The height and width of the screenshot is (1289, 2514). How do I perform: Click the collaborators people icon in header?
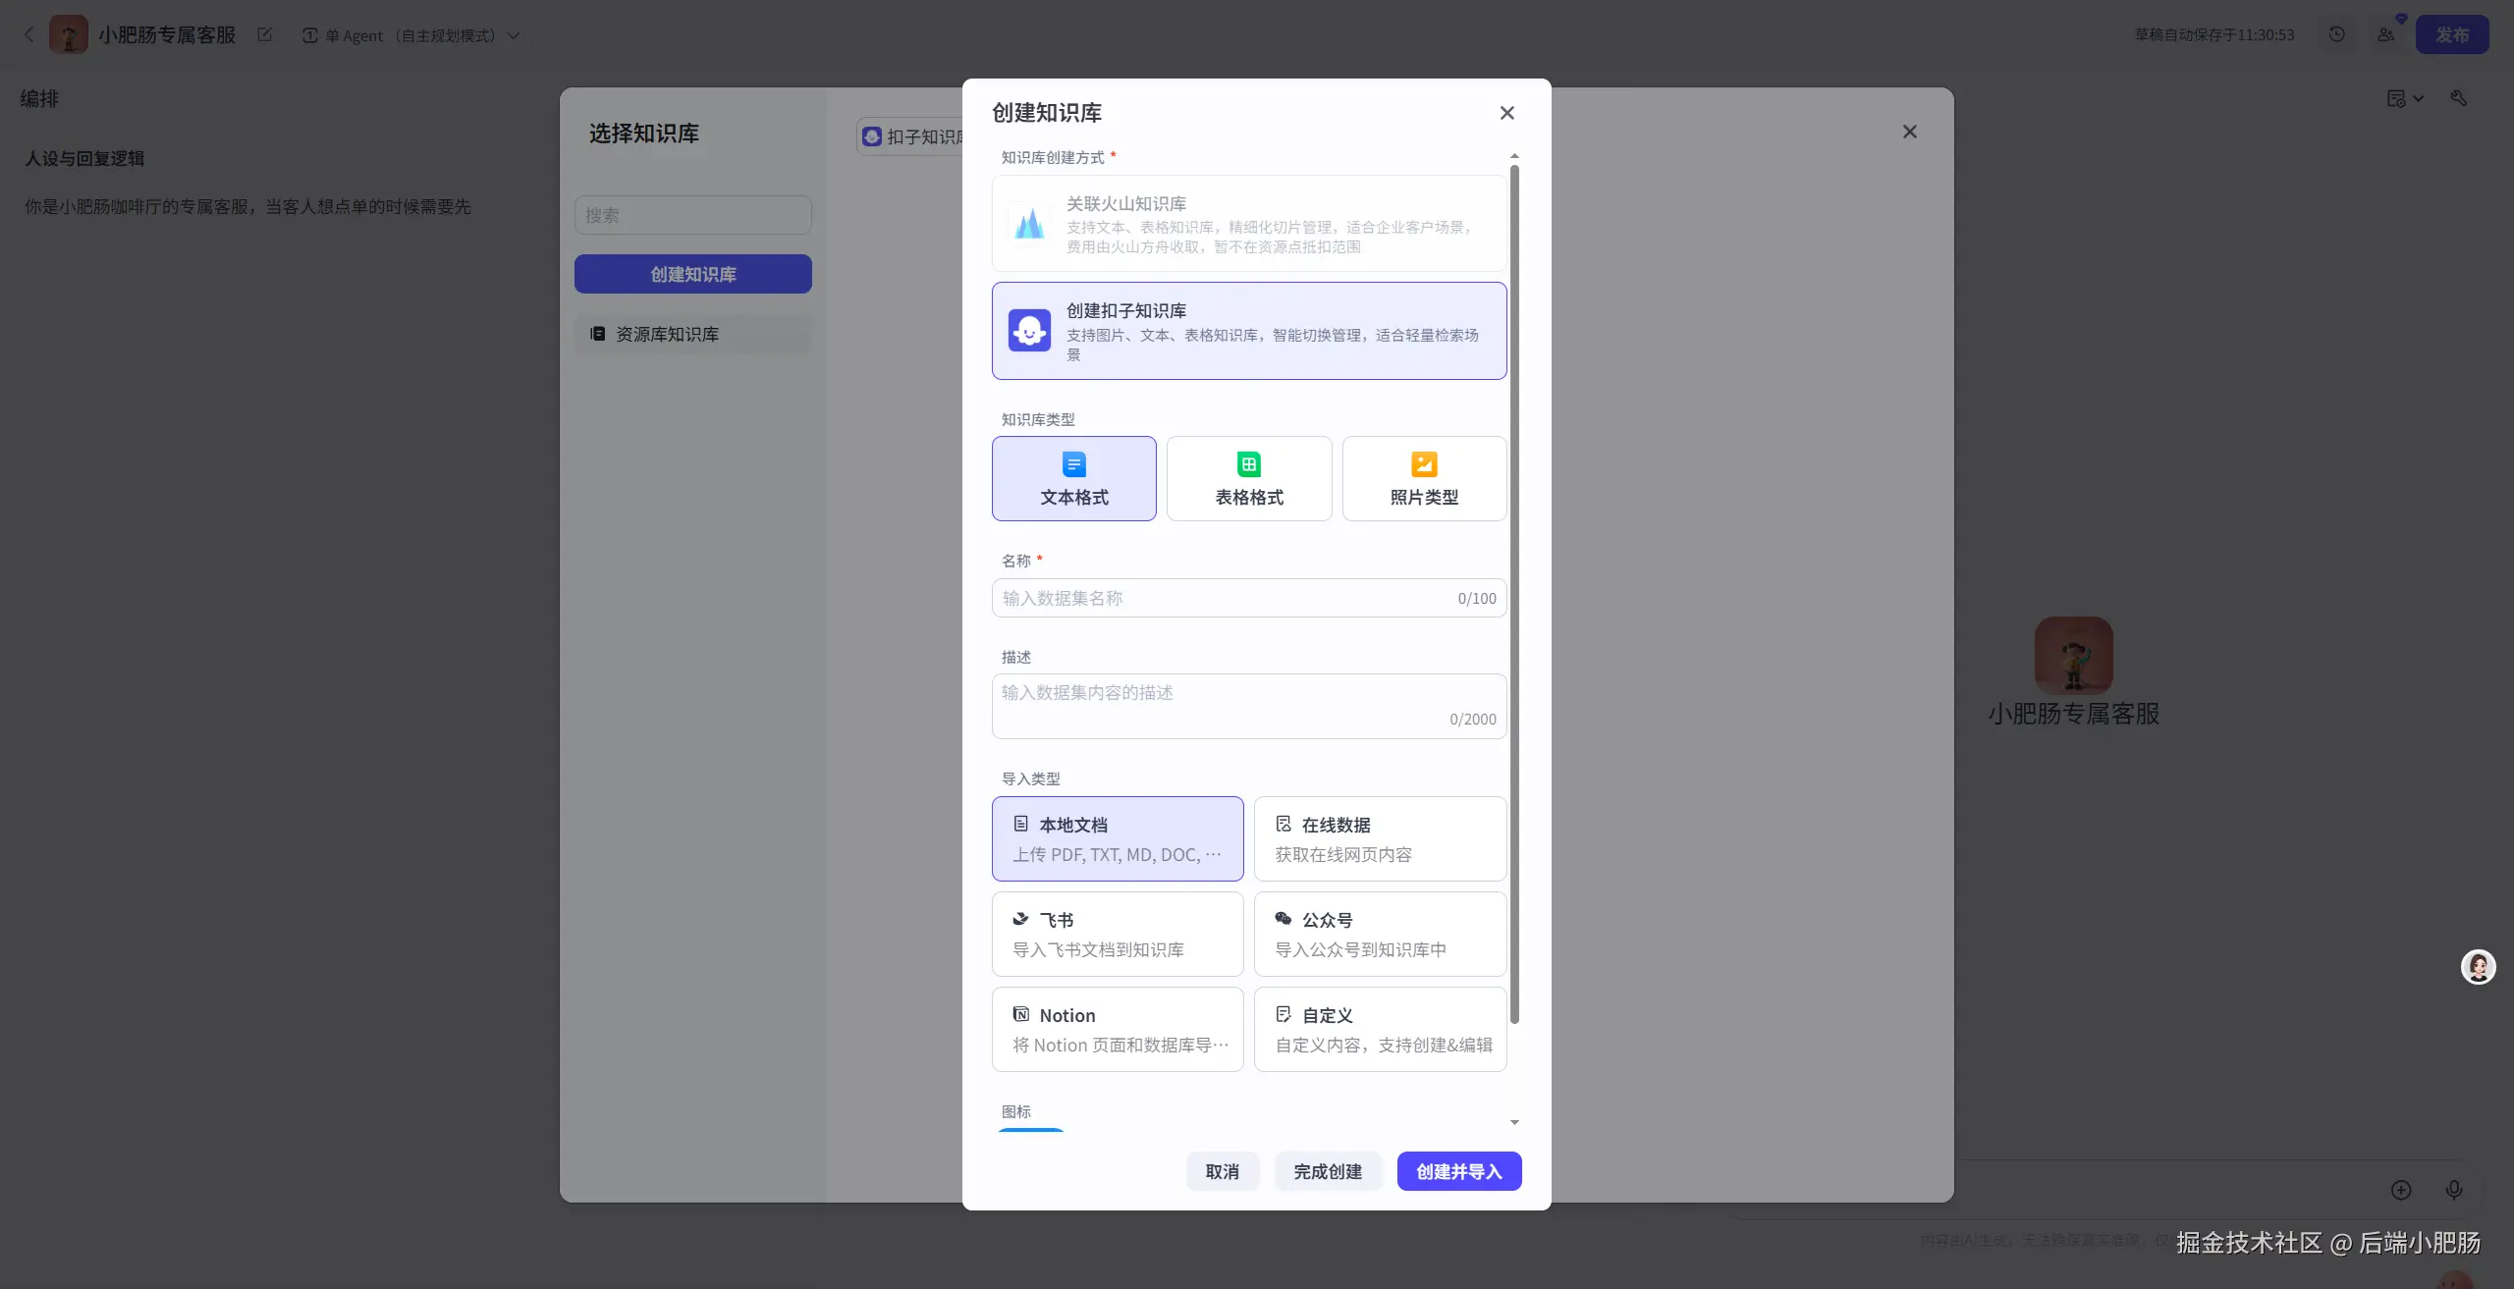pos(2386,34)
